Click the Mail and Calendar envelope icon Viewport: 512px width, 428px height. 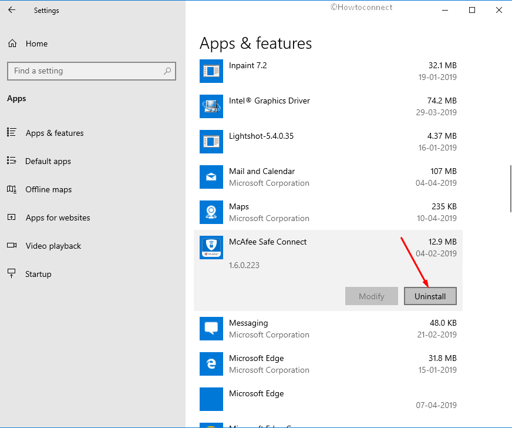tap(211, 177)
